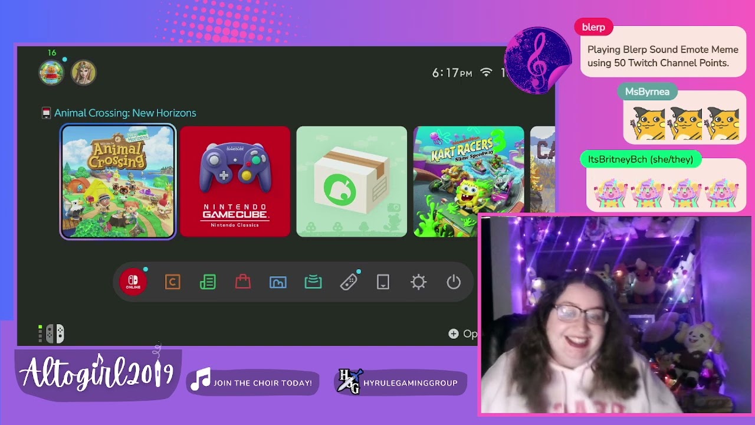The width and height of the screenshot is (755, 425).
Task: Select the second user avatar with blonde character
Action: point(84,73)
